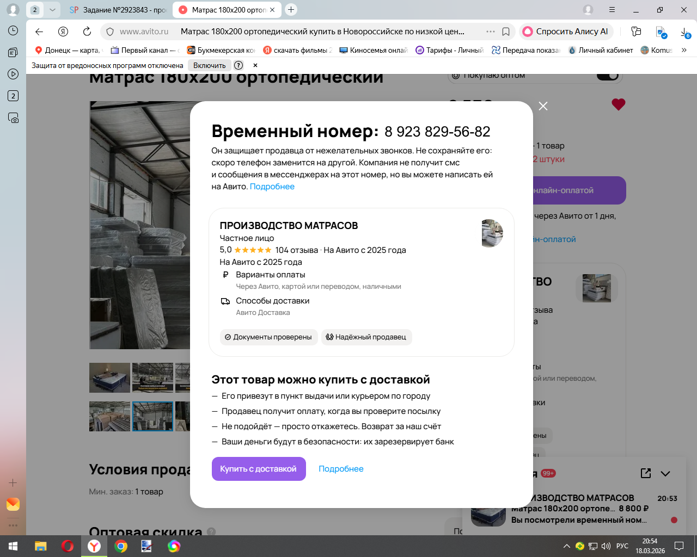This screenshot has width=697, height=557.
Task: Open the Protect shield site info icon
Action: pyautogui.click(x=110, y=32)
